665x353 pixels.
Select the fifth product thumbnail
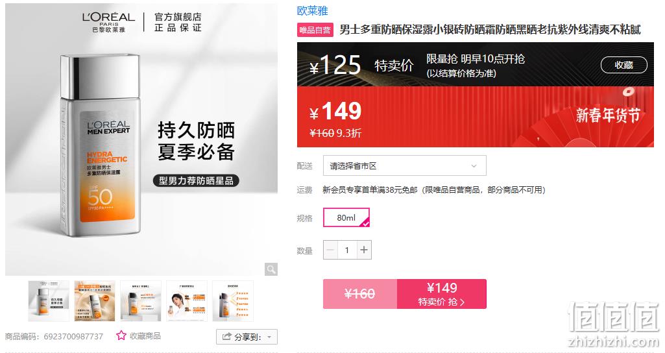233,301
